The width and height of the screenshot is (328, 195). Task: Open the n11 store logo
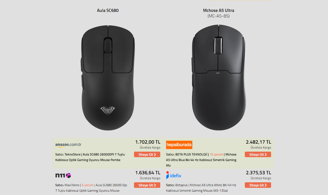[x=63, y=175]
